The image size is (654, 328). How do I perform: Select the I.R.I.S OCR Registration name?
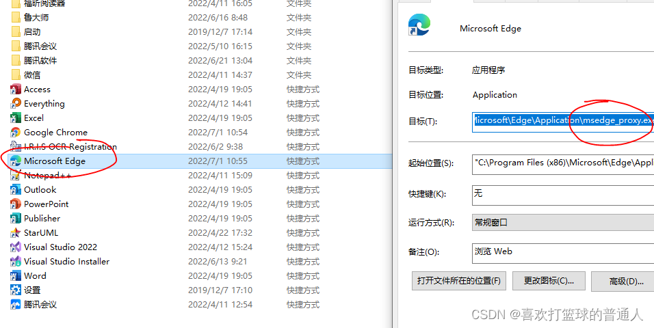coord(70,147)
